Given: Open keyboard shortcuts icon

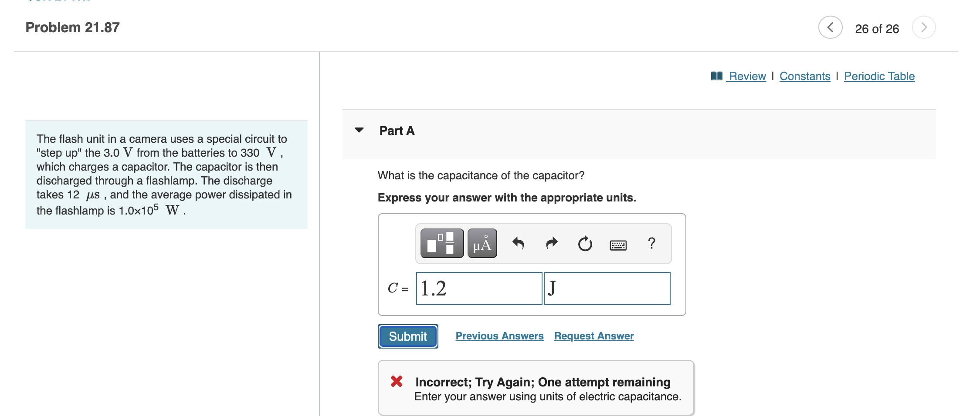Looking at the screenshot, I should pyautogui.click(x=618, y=245).
